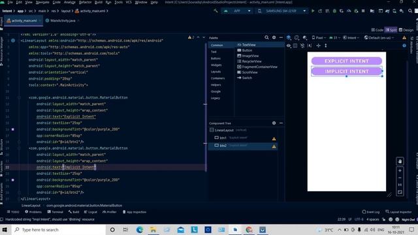Switch editor to Split view
Screen dimensions: 418x235
pyautogui.click(x=391, y=30)
